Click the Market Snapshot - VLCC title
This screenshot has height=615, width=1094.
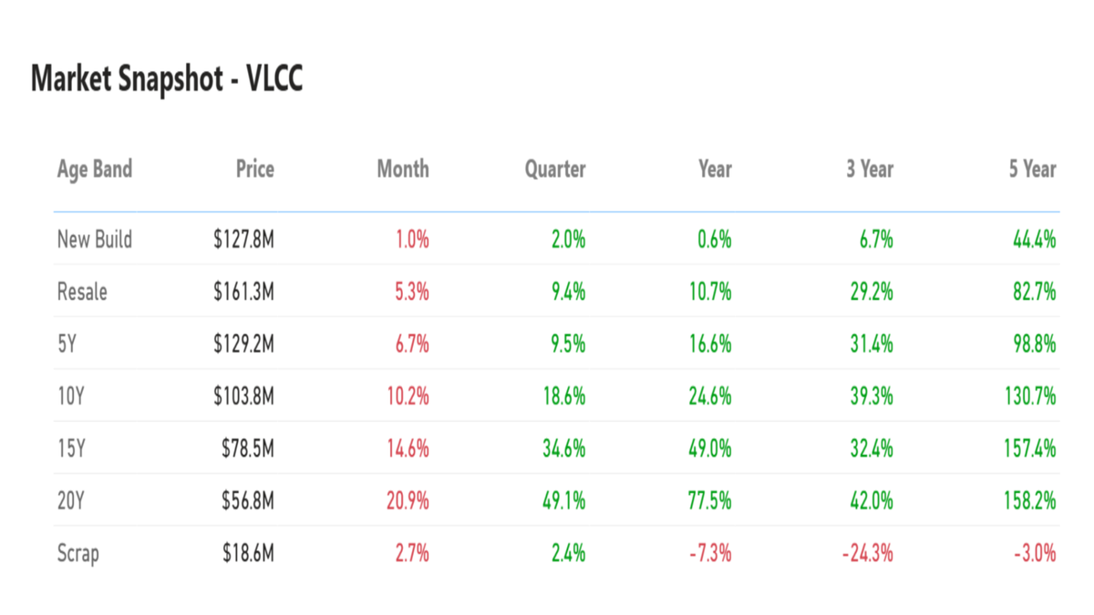click(x=167, y=80)
